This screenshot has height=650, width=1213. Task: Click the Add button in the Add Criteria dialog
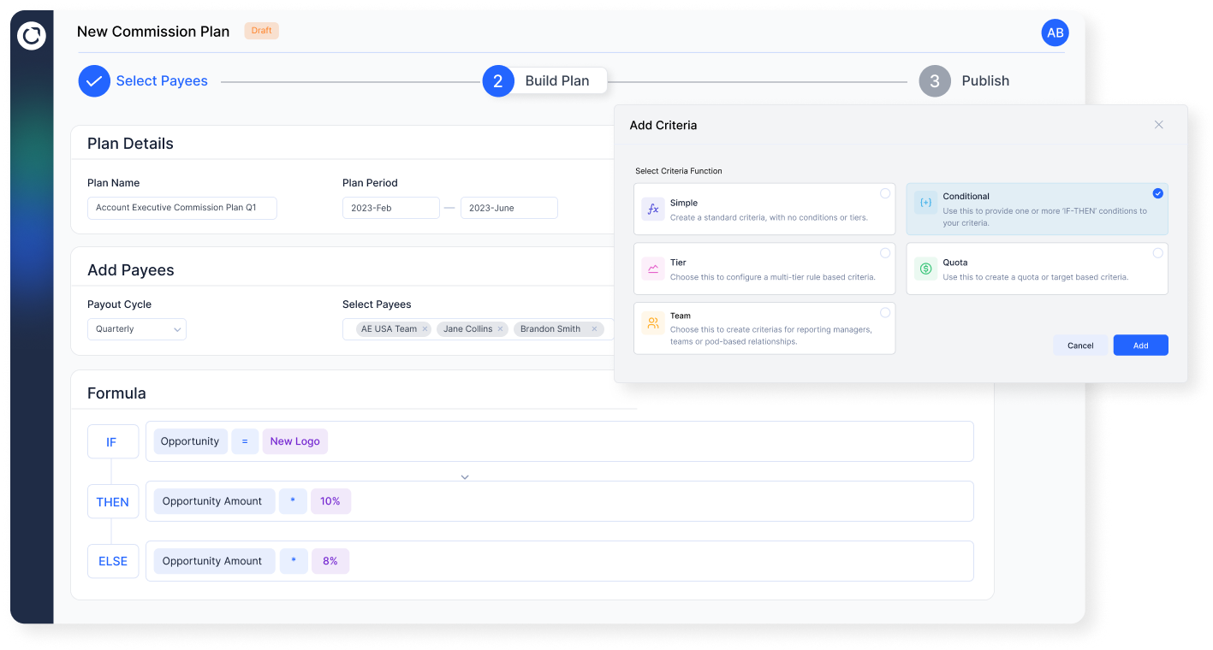[x=1140, y=345]
